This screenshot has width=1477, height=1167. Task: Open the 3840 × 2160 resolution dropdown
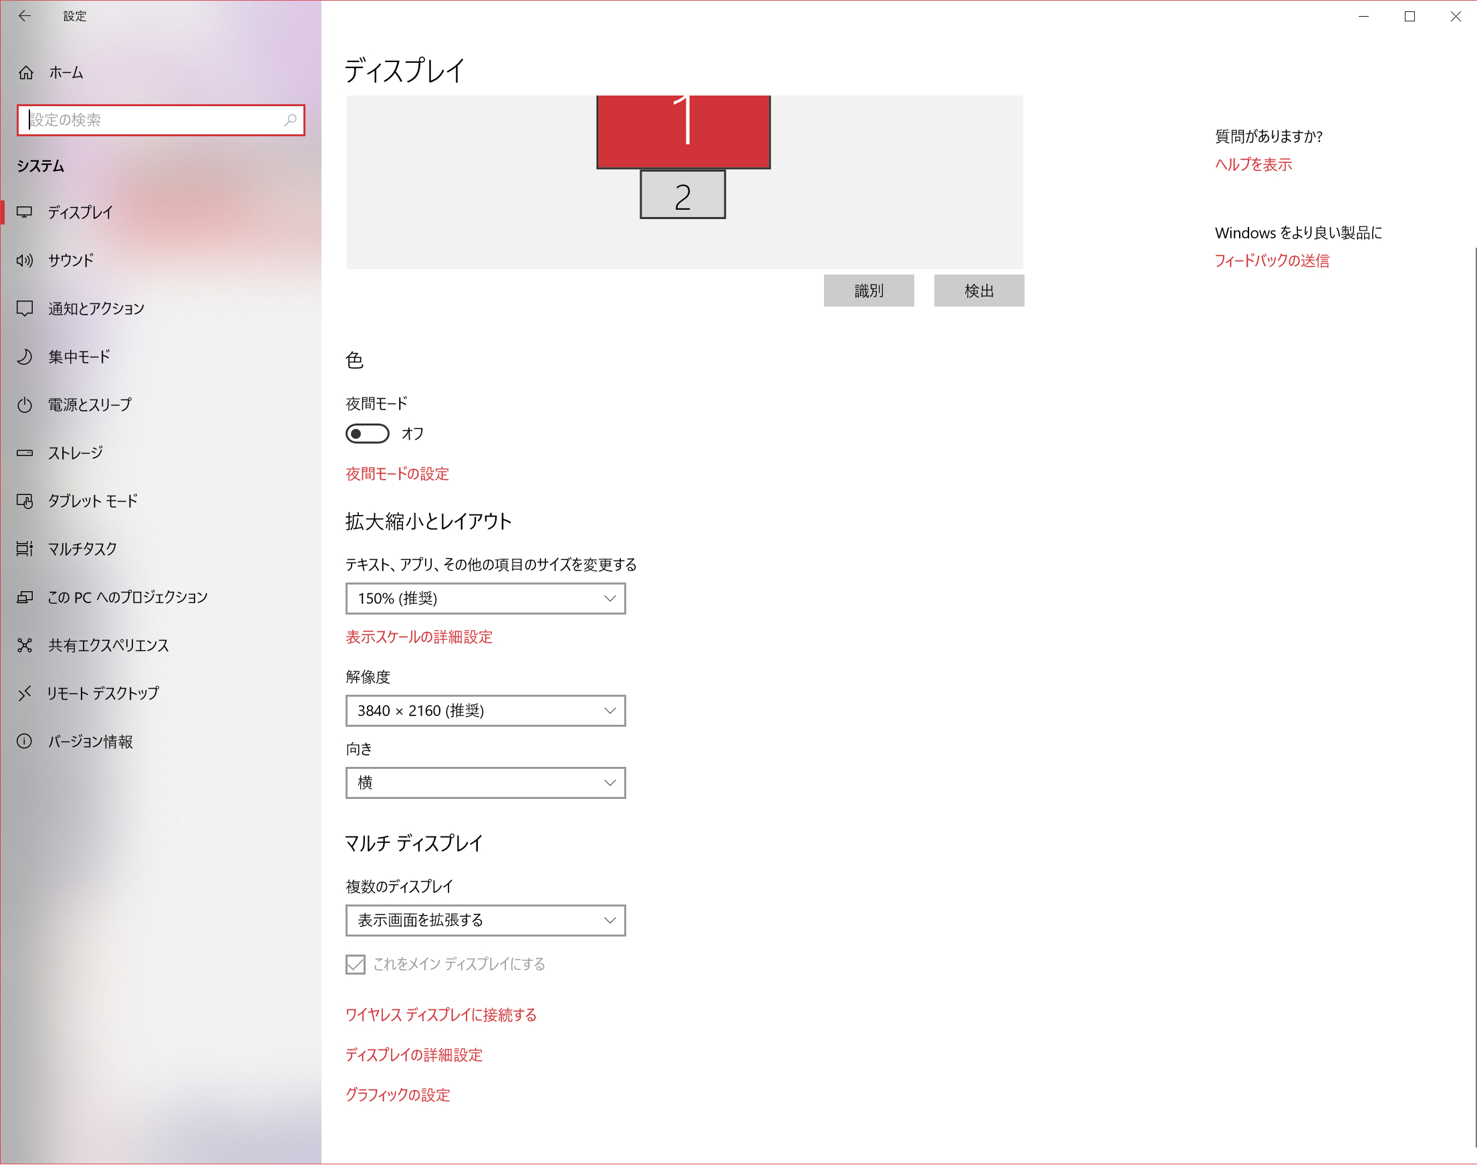pyautogui.click(x=485, y=711)
